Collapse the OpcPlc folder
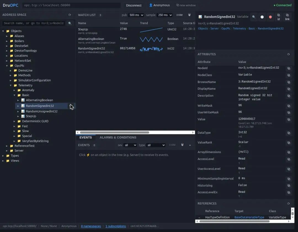298x232 pixels. (7, 66)
